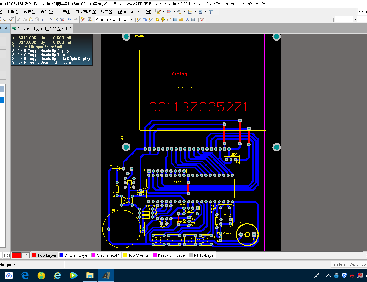Image resolution: width=367 pixels, height=282 pixels.
Task: Switch to the Keep-Out Layer tab
Action: click(x=169, y=255)
